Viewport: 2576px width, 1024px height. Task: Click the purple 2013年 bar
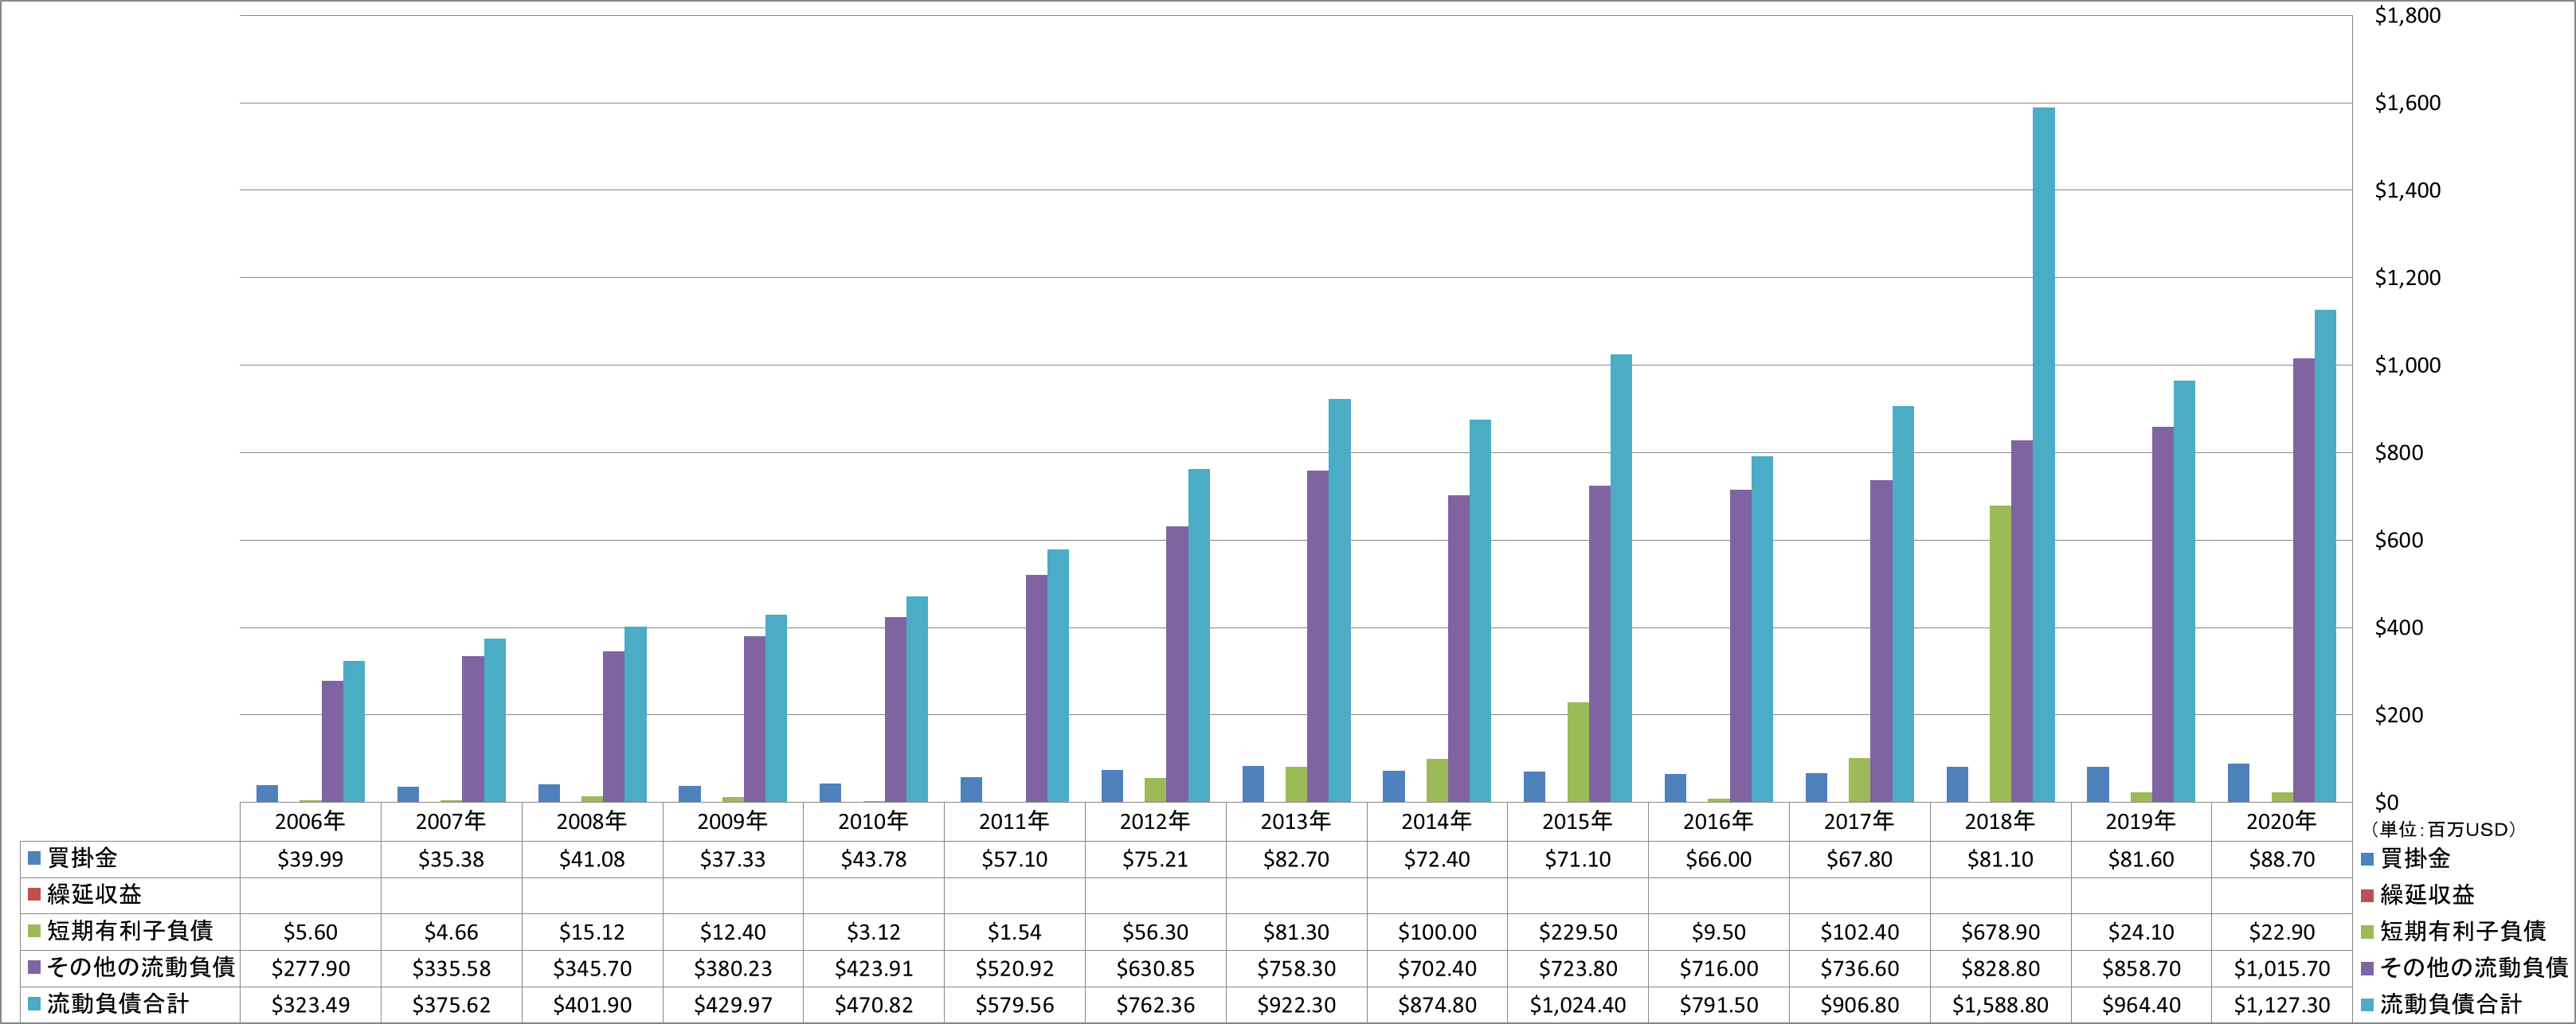pos(1318,636)
